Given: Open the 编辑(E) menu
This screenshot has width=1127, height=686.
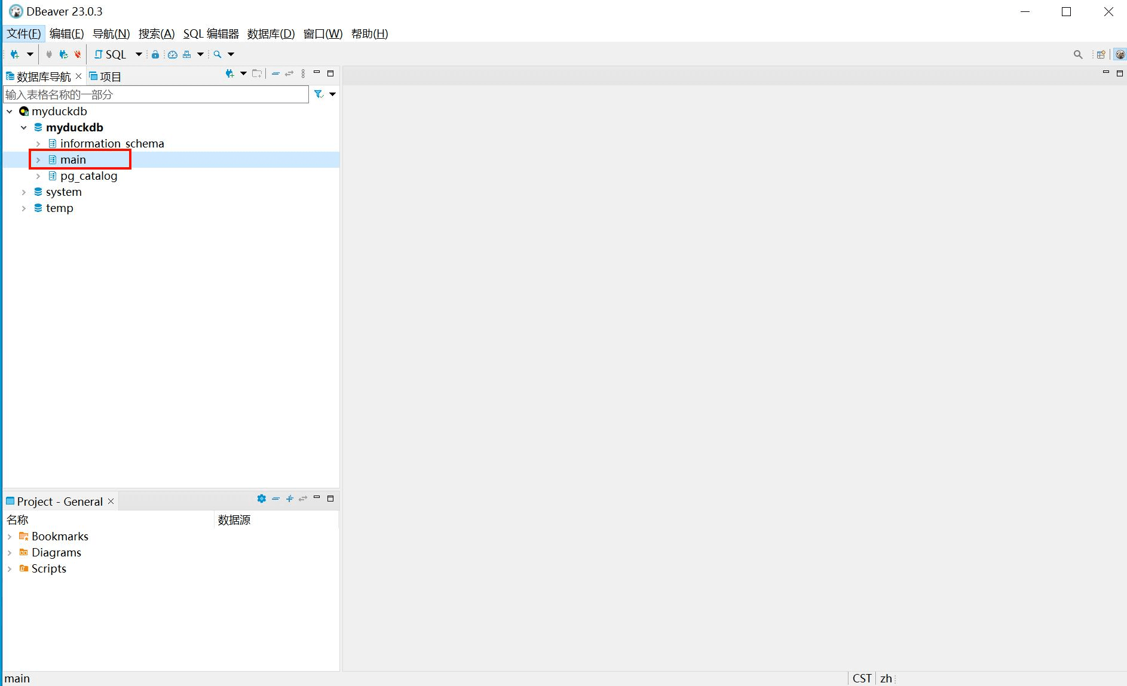Looking at the screenshot, I should 66,33.
